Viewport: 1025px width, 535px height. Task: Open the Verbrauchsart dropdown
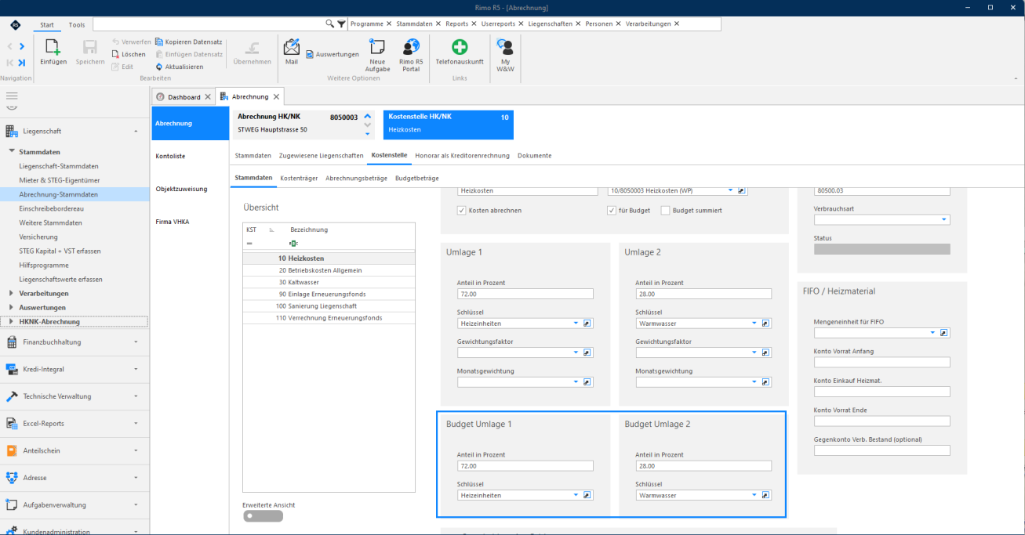pyautogui.click(x=944, y=220)
